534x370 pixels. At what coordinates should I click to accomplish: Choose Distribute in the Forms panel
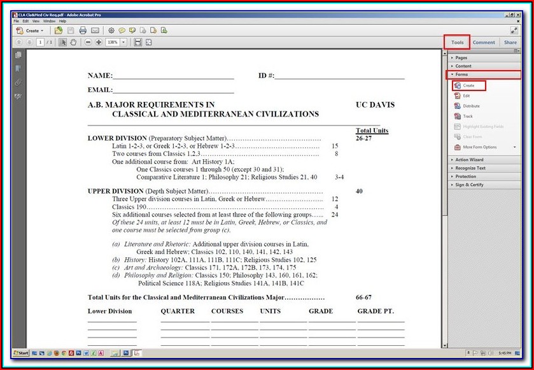[x=470, y=104]
